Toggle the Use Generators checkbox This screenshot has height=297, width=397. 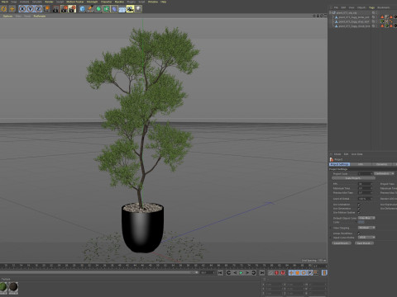pyautogui.click(x=359, y=209)
